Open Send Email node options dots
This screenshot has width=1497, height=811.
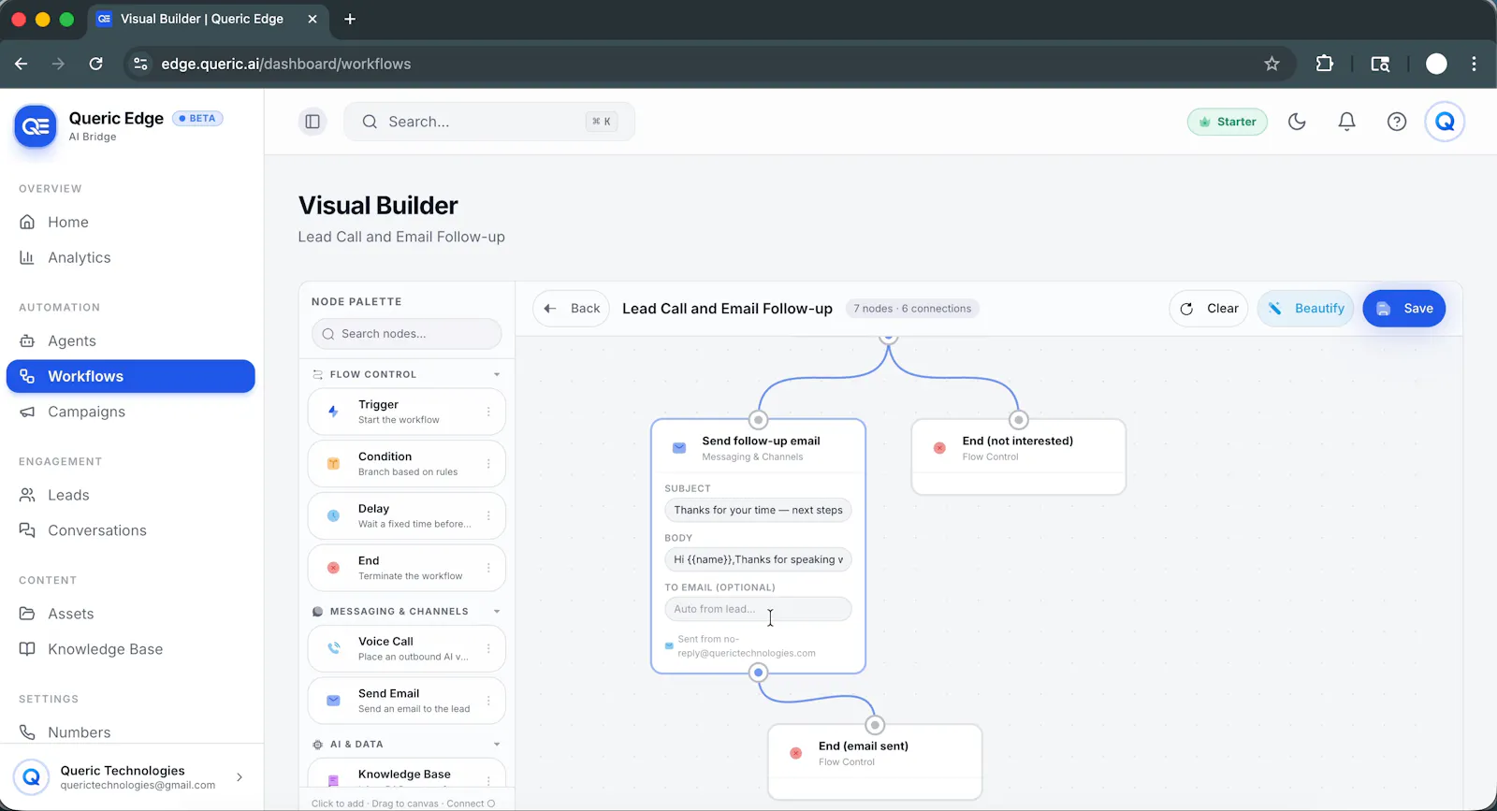(x=488, y=701)
